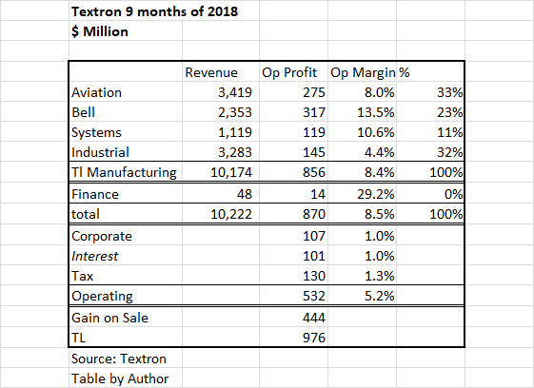The image size is (534, 388).
Task: Select the 'Tax' row label
Action: 126,276
